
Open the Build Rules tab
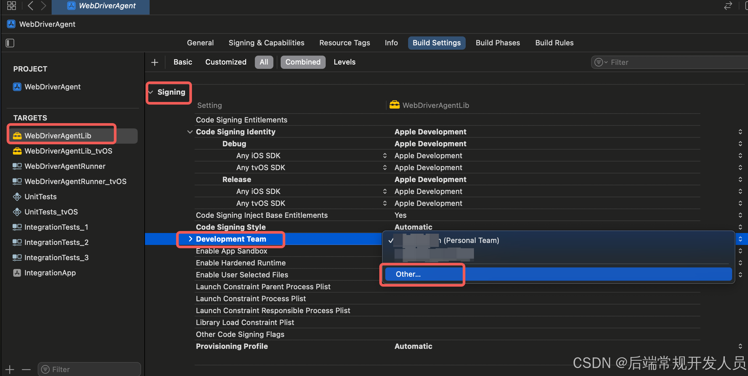coord(554,43)
